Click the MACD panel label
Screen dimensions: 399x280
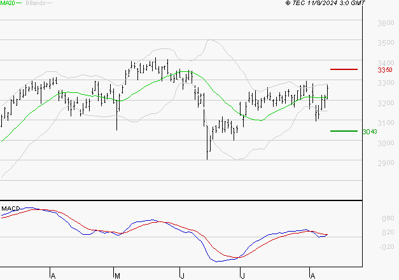click(11, 209)
